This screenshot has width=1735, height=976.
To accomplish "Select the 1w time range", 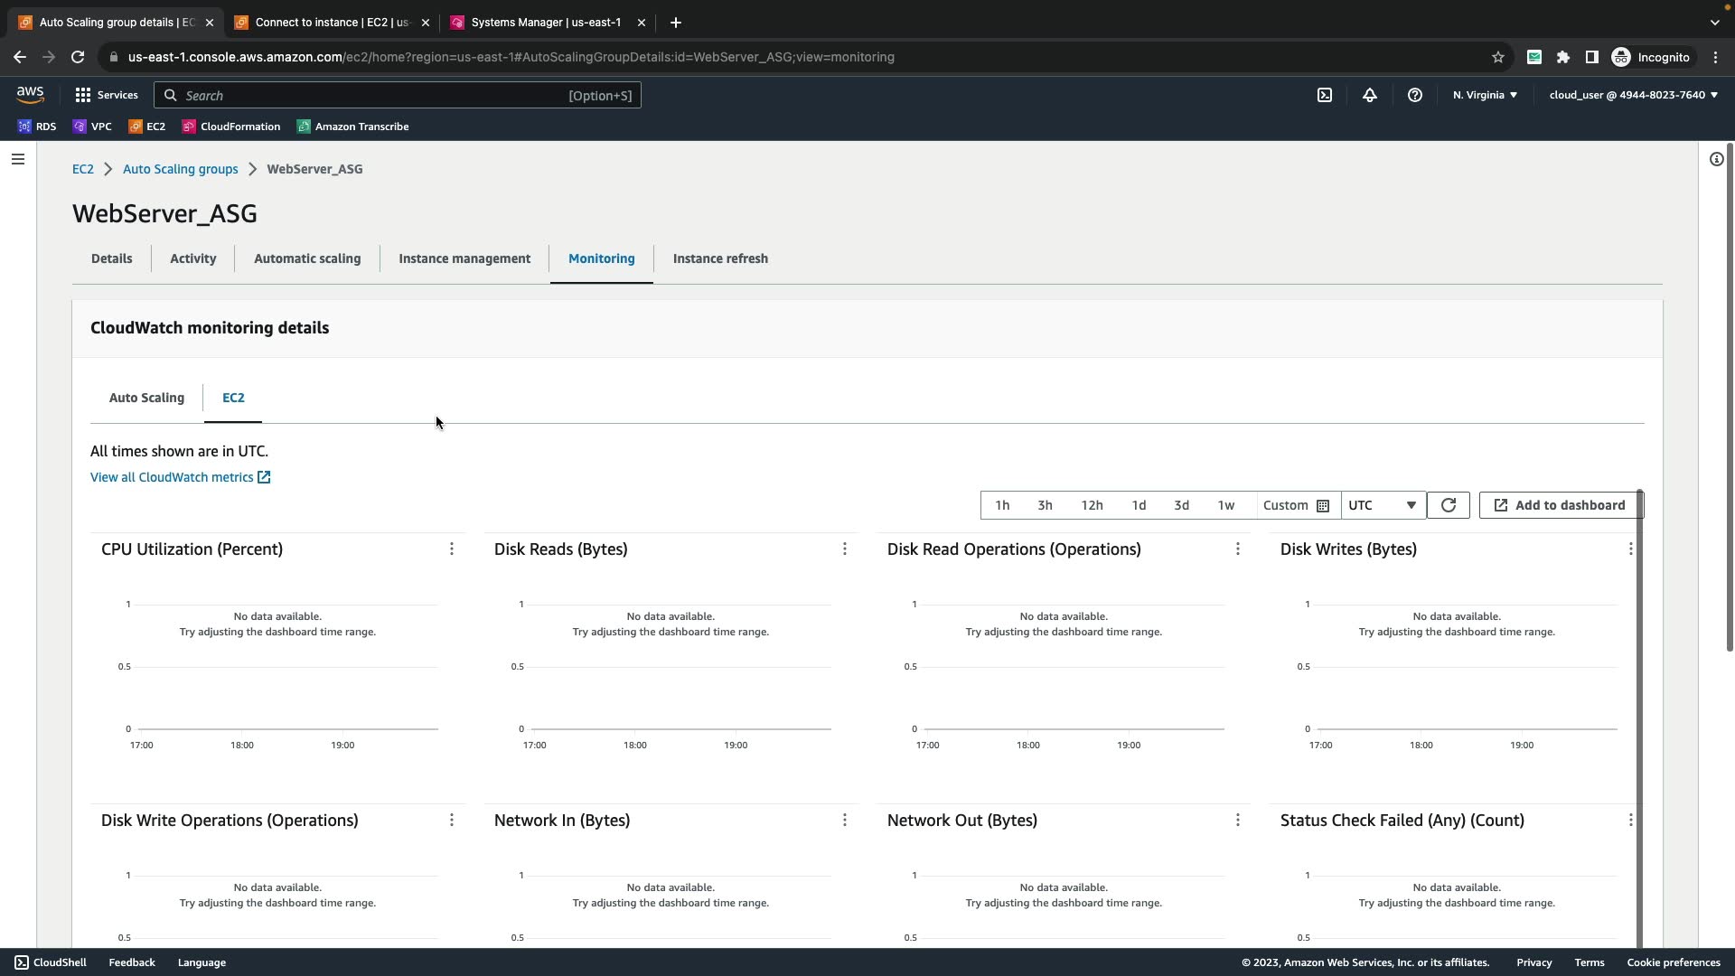I will point(1225,505).
